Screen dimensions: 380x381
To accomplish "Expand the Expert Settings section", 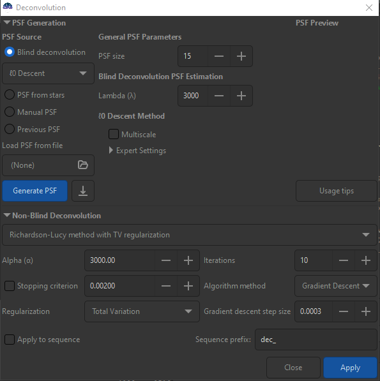I will coord(137,151).
